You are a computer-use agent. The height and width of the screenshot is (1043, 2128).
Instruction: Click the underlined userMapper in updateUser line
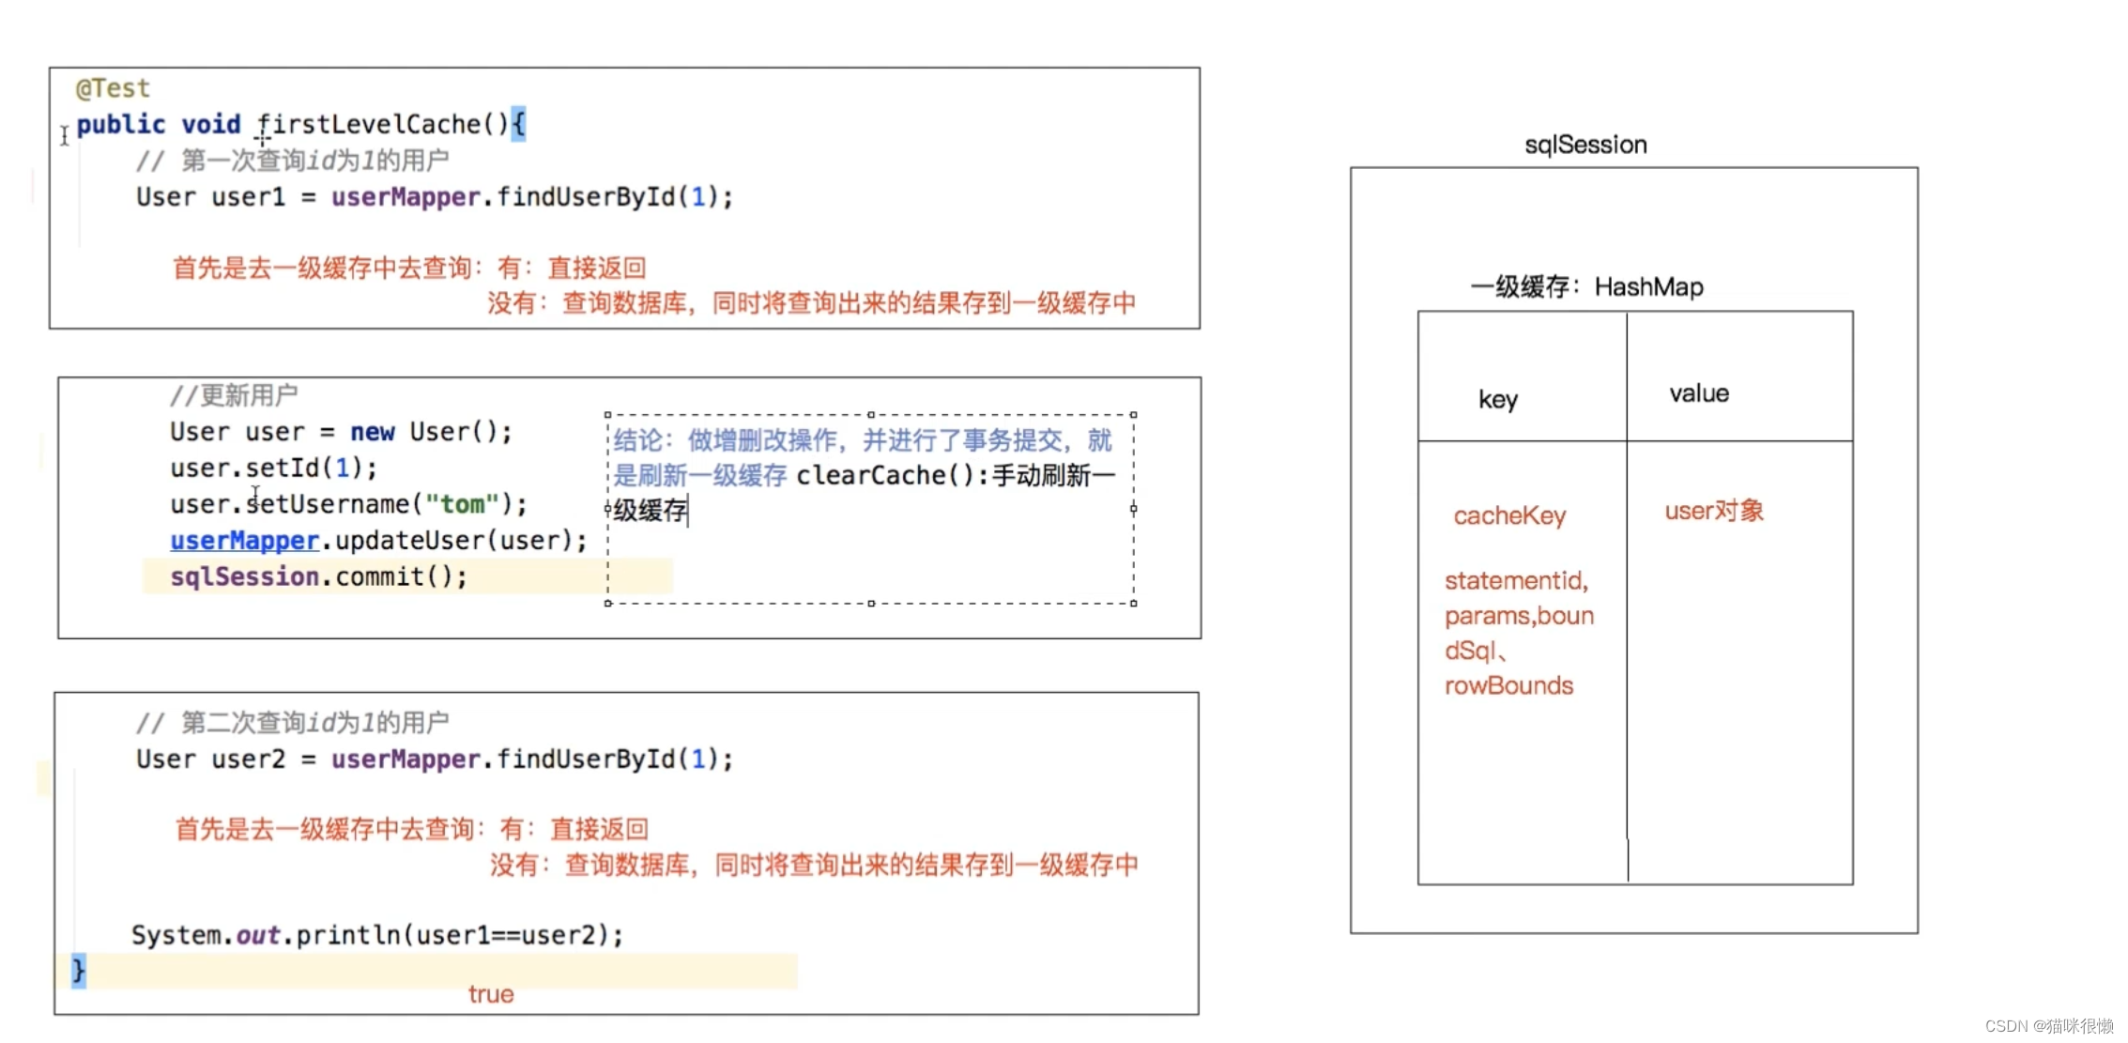[x=244, y=541]
